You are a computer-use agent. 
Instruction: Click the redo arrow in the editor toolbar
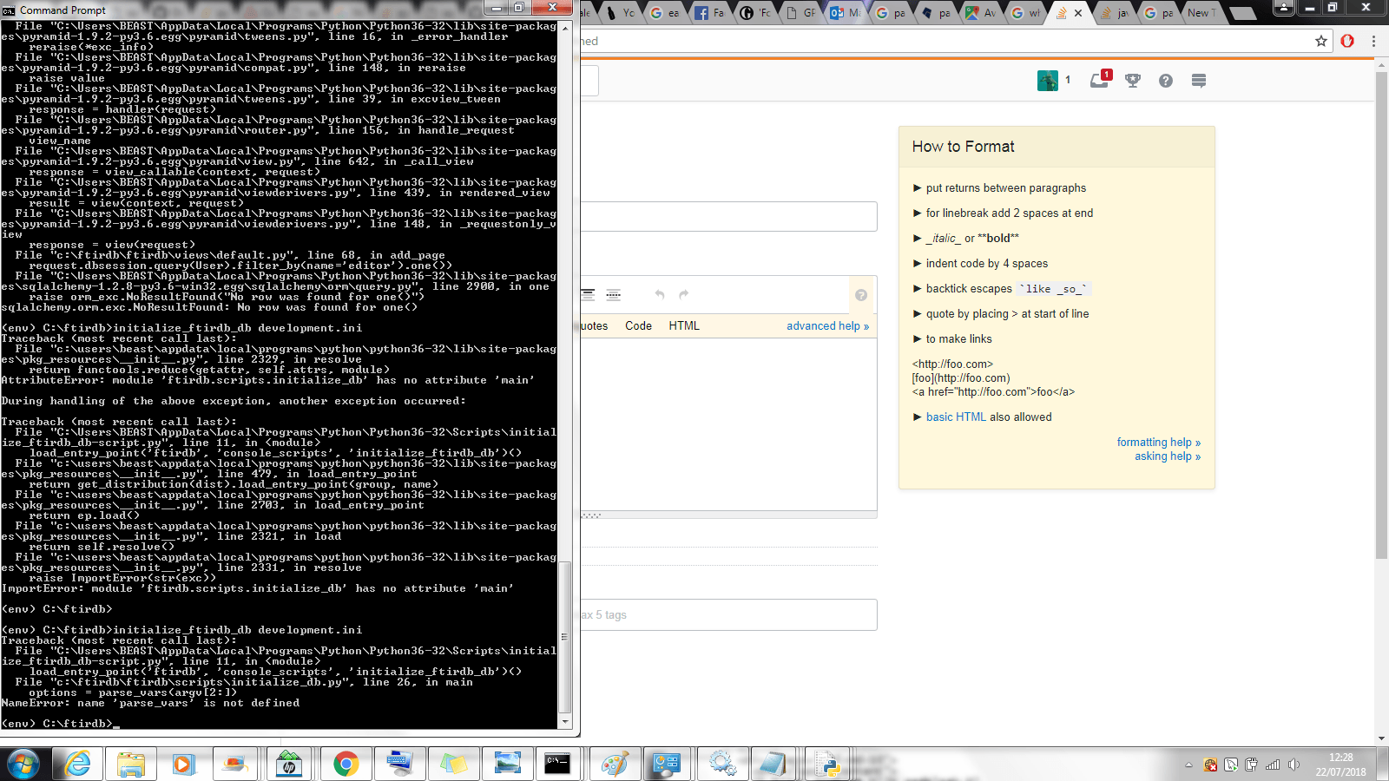(x=684, y=295)
